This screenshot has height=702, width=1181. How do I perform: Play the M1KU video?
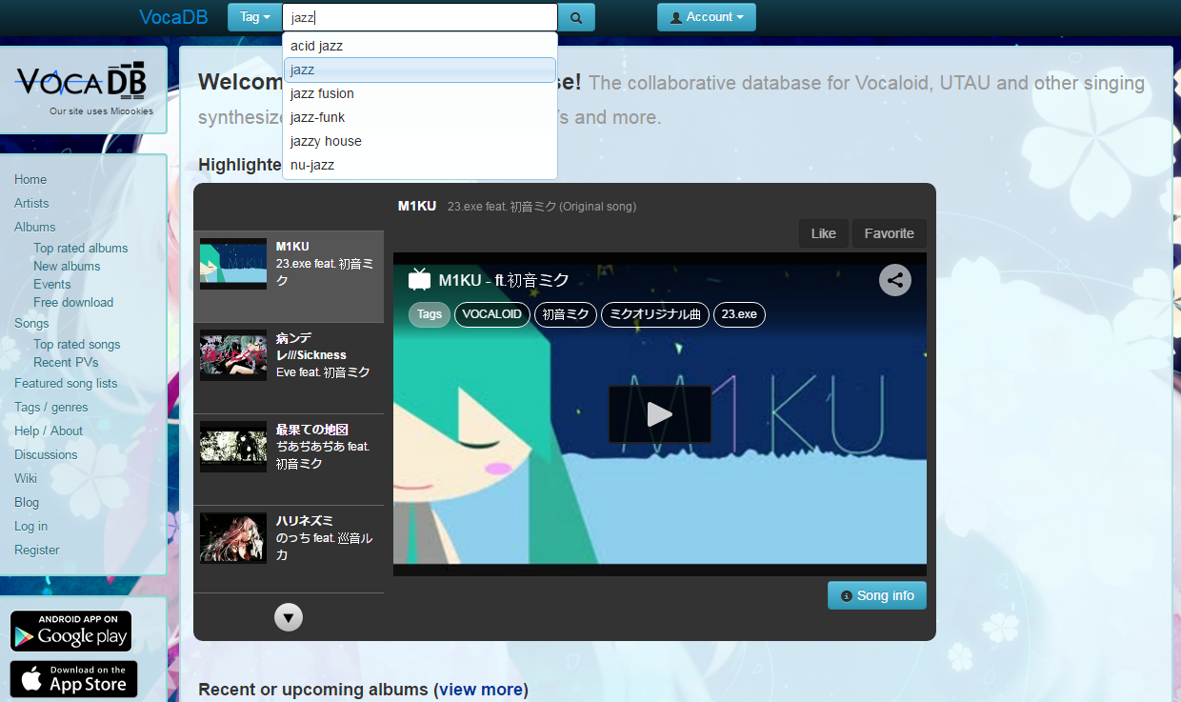[660, 414]
